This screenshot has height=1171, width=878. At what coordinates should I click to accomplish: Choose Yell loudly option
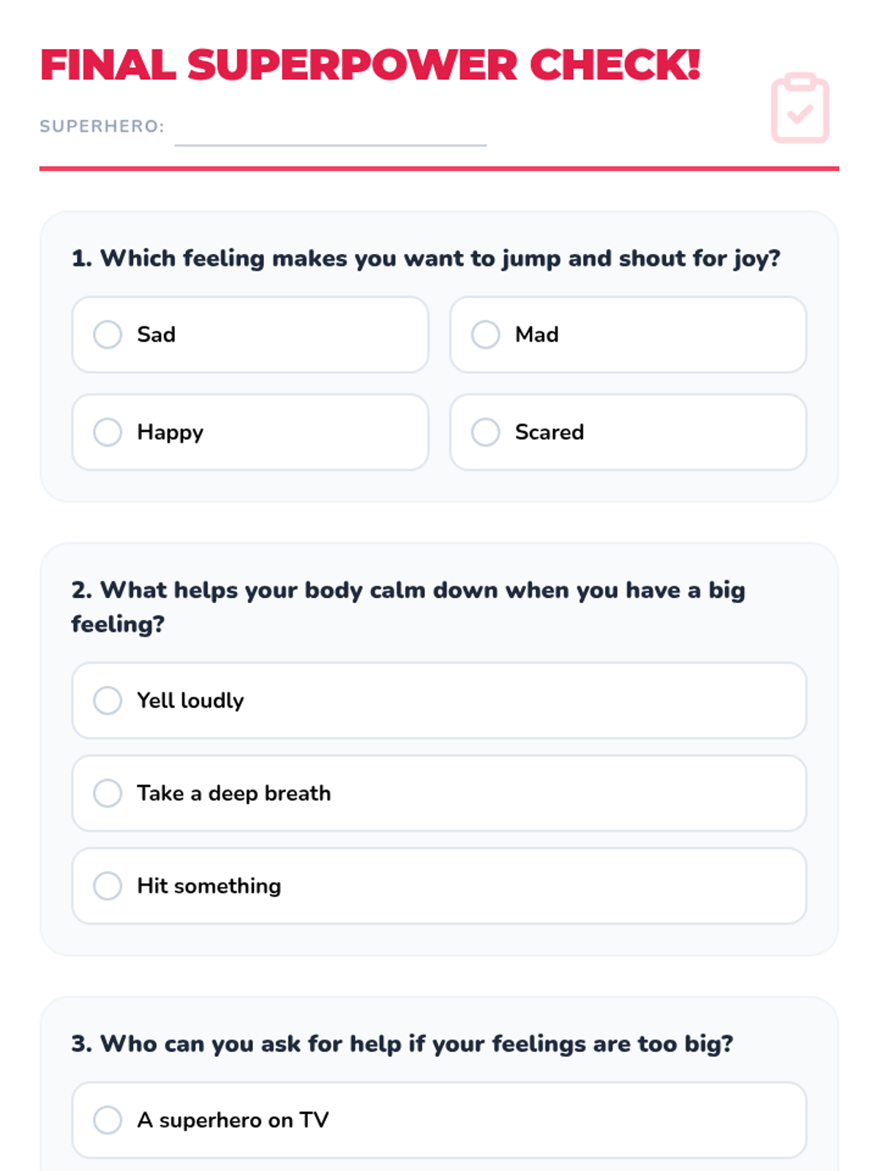point(108,700)
